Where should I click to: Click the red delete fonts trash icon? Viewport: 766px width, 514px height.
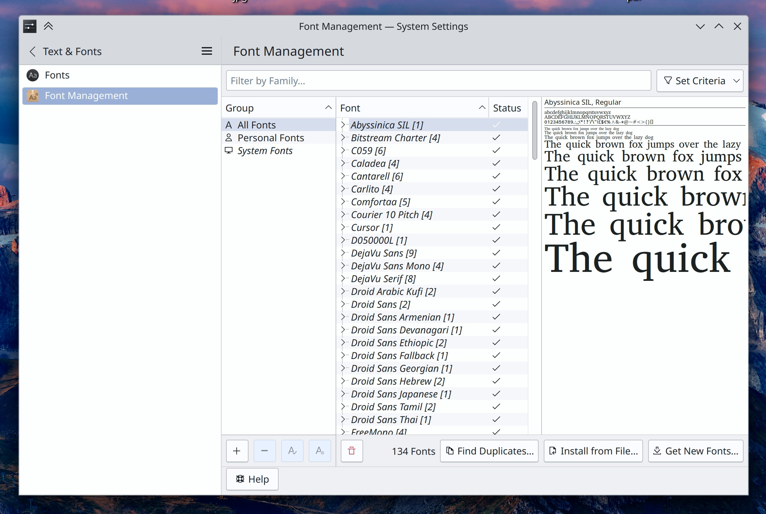[352, 451]
